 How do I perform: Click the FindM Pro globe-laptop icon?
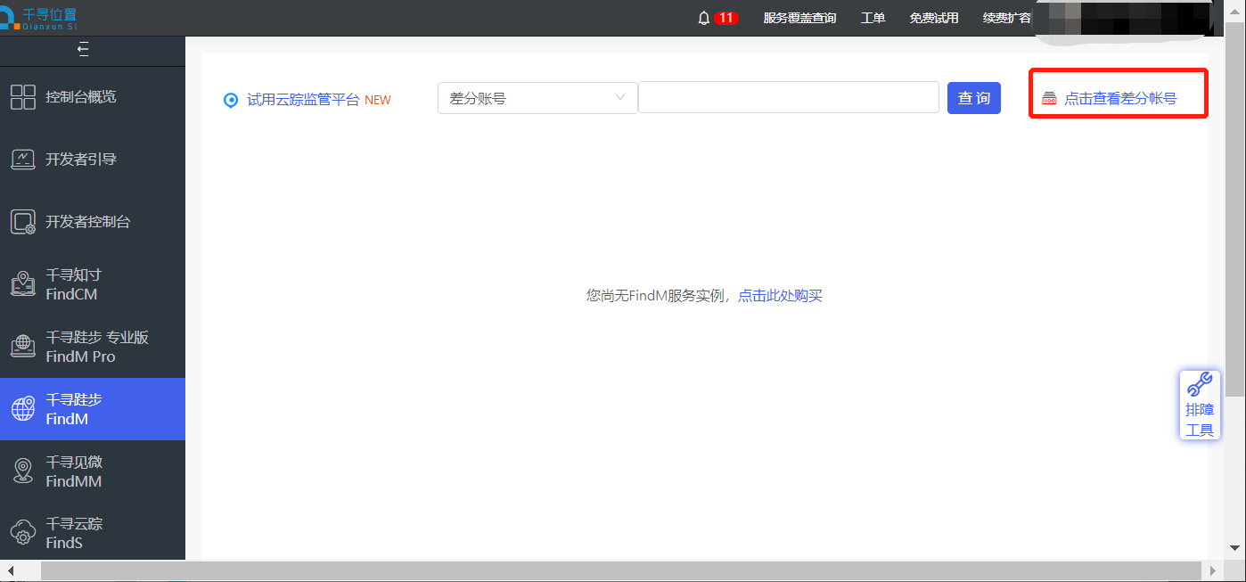point(23,347)
